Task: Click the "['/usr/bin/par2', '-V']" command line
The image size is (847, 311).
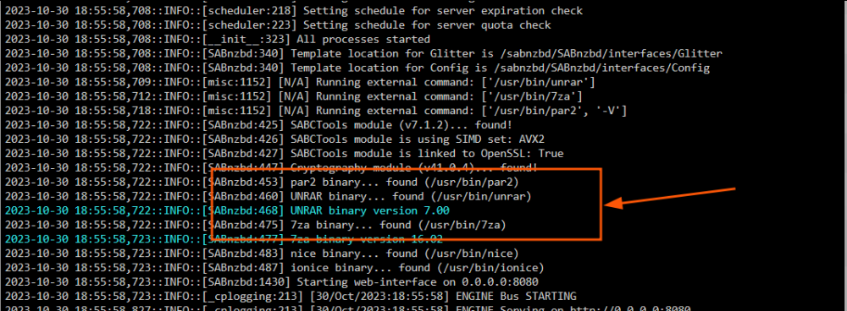Action: click(x=316, y=111)
